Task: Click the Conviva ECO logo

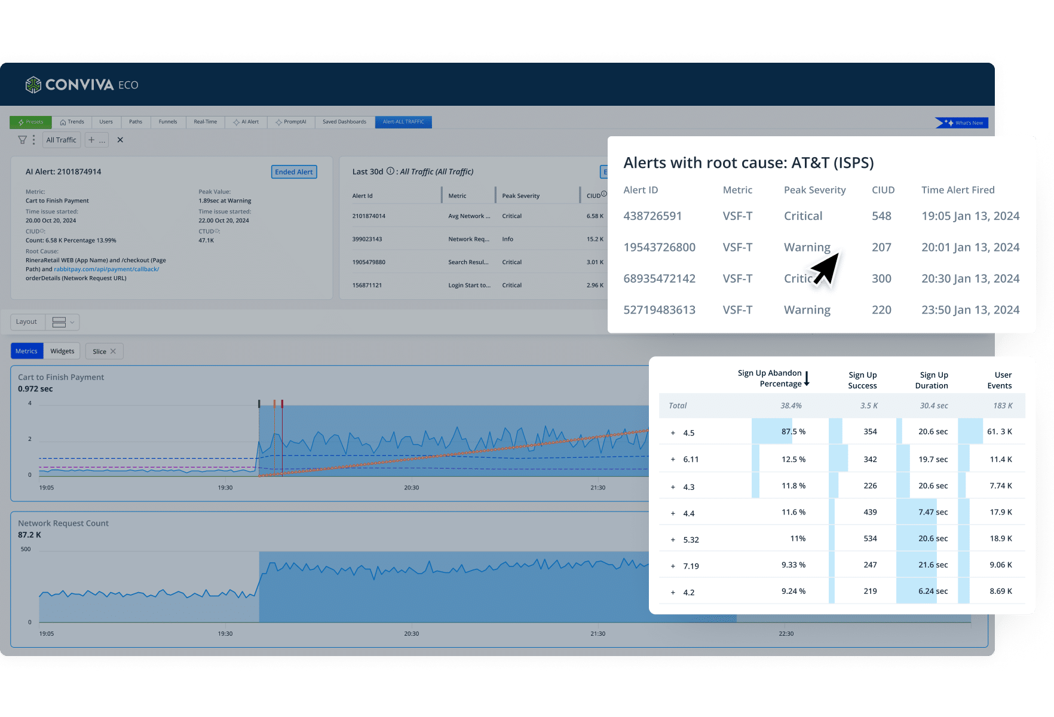Action: pos(82,85)
